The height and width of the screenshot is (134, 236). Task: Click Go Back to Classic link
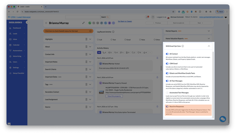[125, 21]
